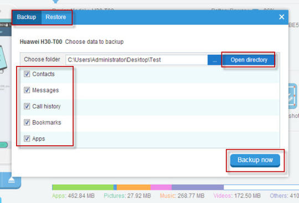Click the Music: 268.77 MB label
The image size is (299, 203).
[182, 196]
